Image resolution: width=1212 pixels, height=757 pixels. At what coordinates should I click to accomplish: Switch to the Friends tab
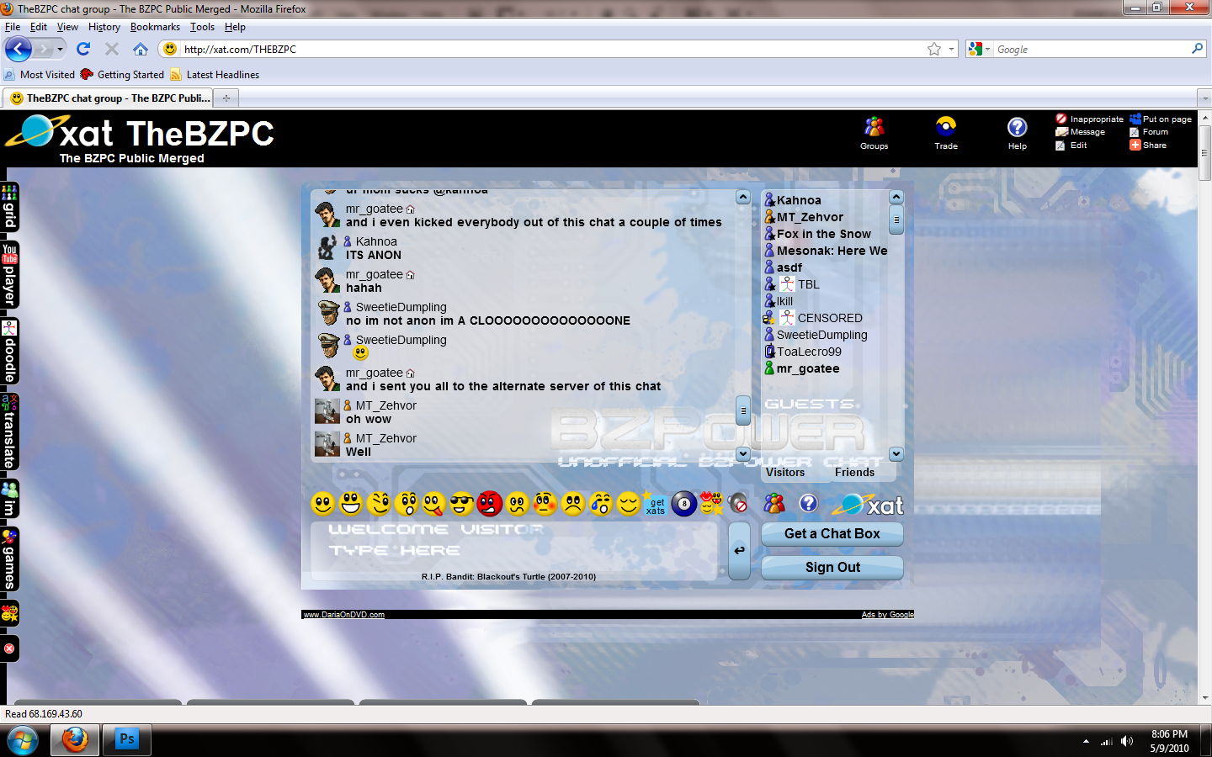(854, 473)
